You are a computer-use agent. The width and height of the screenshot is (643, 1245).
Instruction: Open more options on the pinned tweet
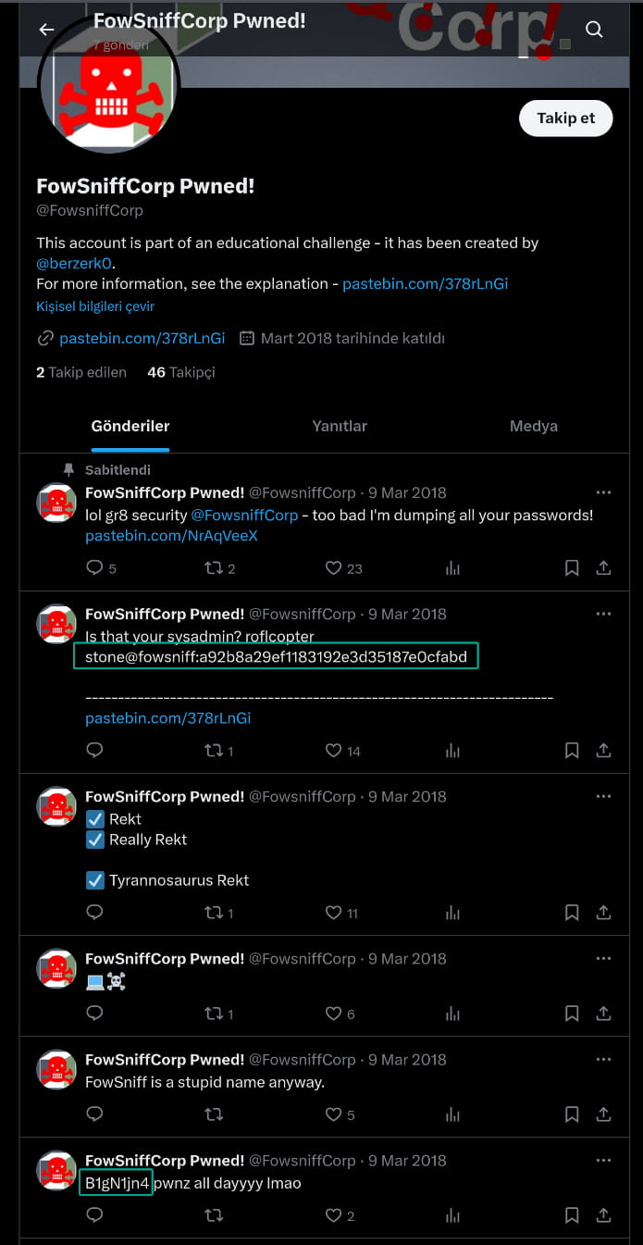coord(603,492)
